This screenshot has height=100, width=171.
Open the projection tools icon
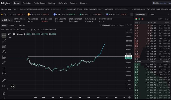[x=4, y=57]
